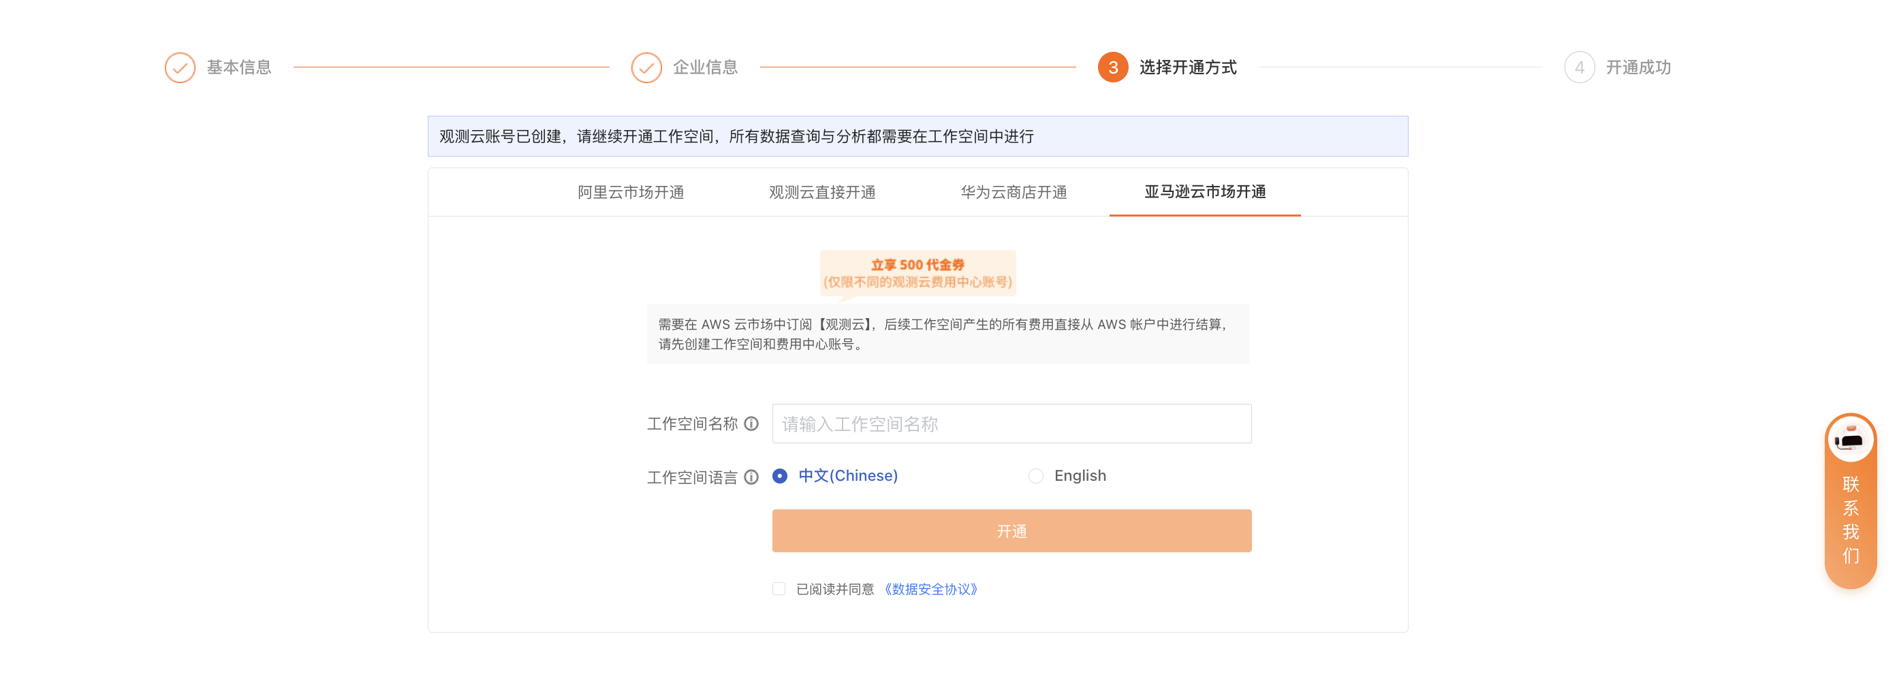Check the 已阅读并同意 agreement checkbox
This screenshot has height=681, width=1899.
(x=779, y=589)
